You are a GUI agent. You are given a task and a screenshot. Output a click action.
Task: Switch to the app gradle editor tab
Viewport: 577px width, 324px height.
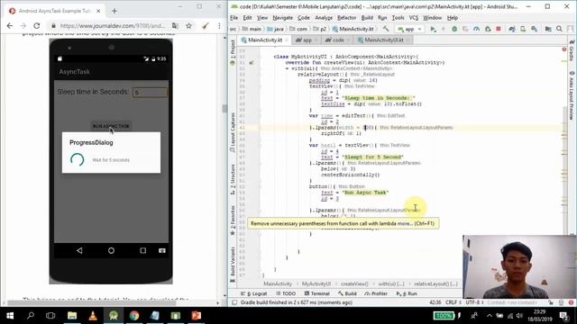[306, 40]
